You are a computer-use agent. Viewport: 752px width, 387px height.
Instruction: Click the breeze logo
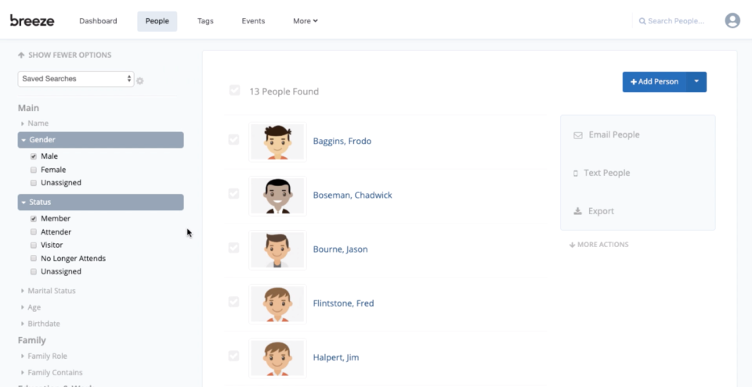click(x=32, y=20)
